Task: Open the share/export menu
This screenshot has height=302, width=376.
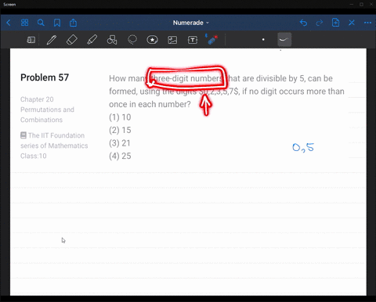Action: pyautogui.click(x=74, y=23)
